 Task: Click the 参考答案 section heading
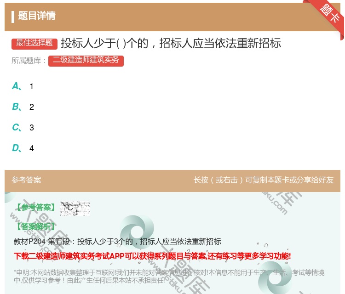click(26, 180)
